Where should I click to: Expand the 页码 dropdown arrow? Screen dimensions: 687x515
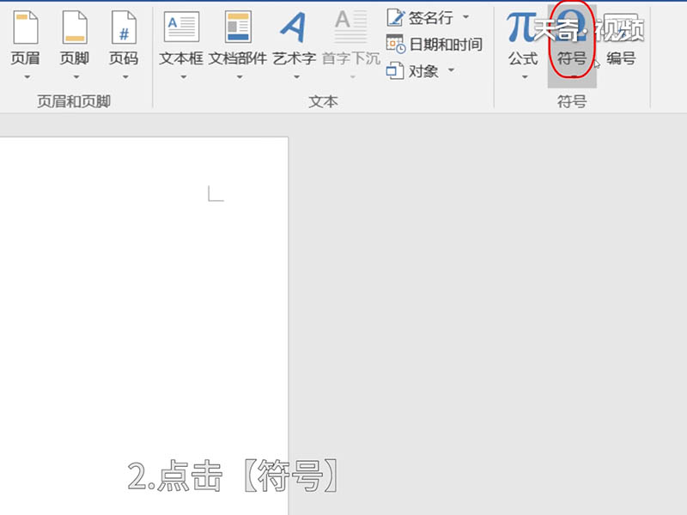click(125, 77)
